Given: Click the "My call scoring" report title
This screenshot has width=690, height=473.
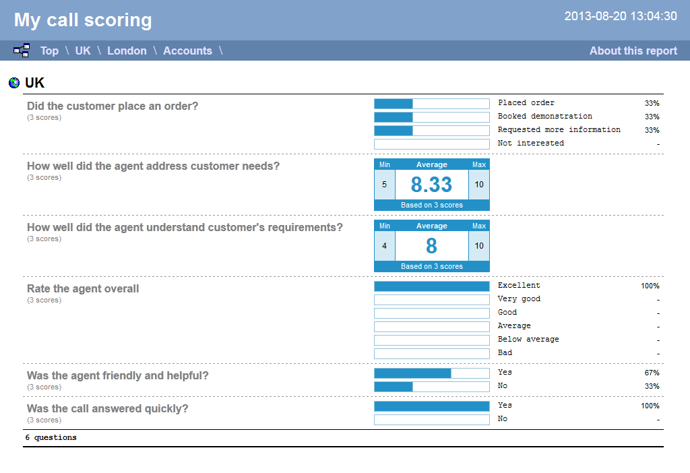Looking at the screenshot, I should [82, 20].
